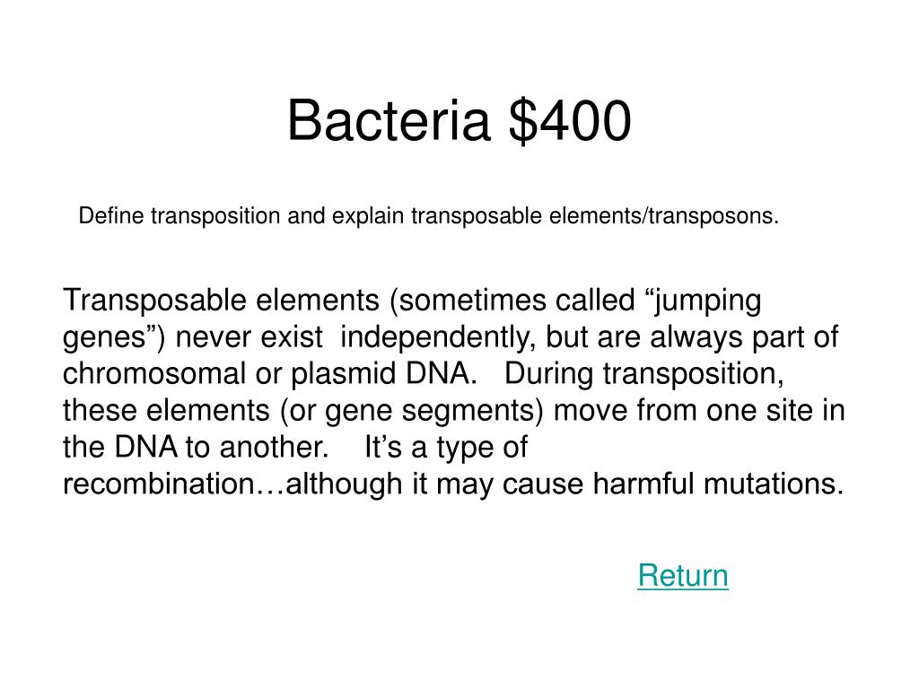Click the phrase 'It's a type of'

pyautogui.click(x=446, y=449)
